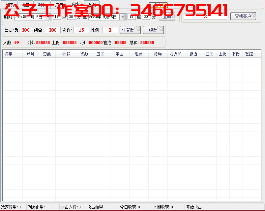Image resolution: width=265 pixels, height=211 pixels.
Task: Open the 广告 tab
Action: [x=59, y=5]
